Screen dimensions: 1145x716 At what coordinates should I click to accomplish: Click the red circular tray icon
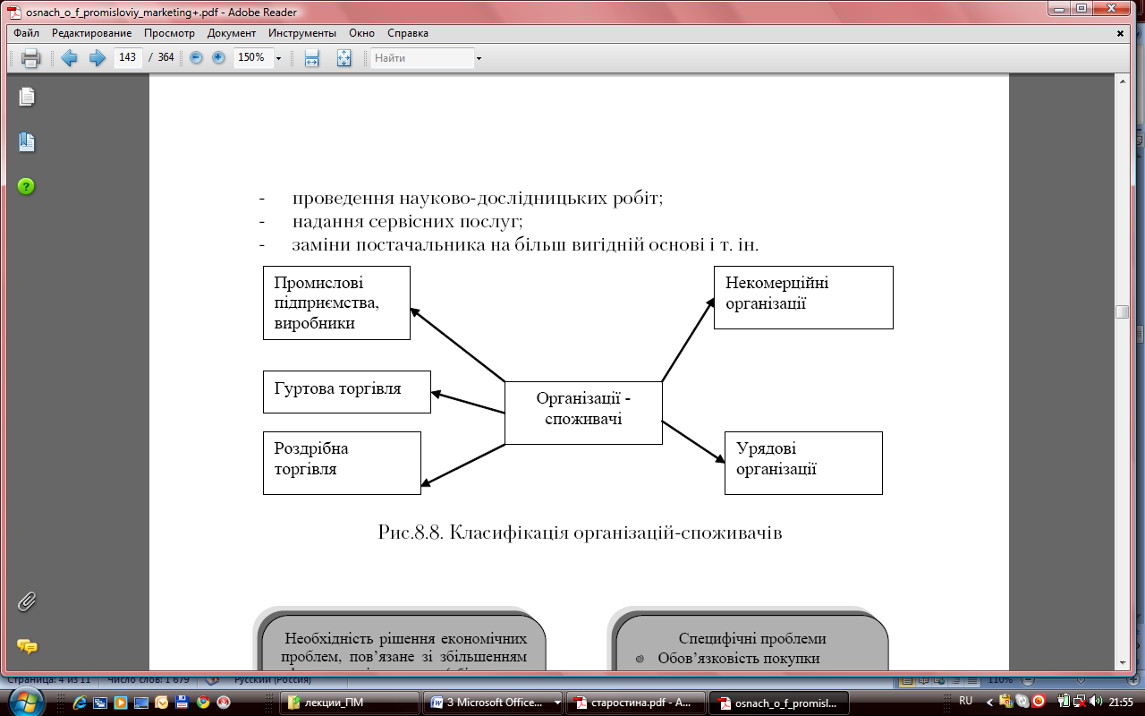(1038, 702)
